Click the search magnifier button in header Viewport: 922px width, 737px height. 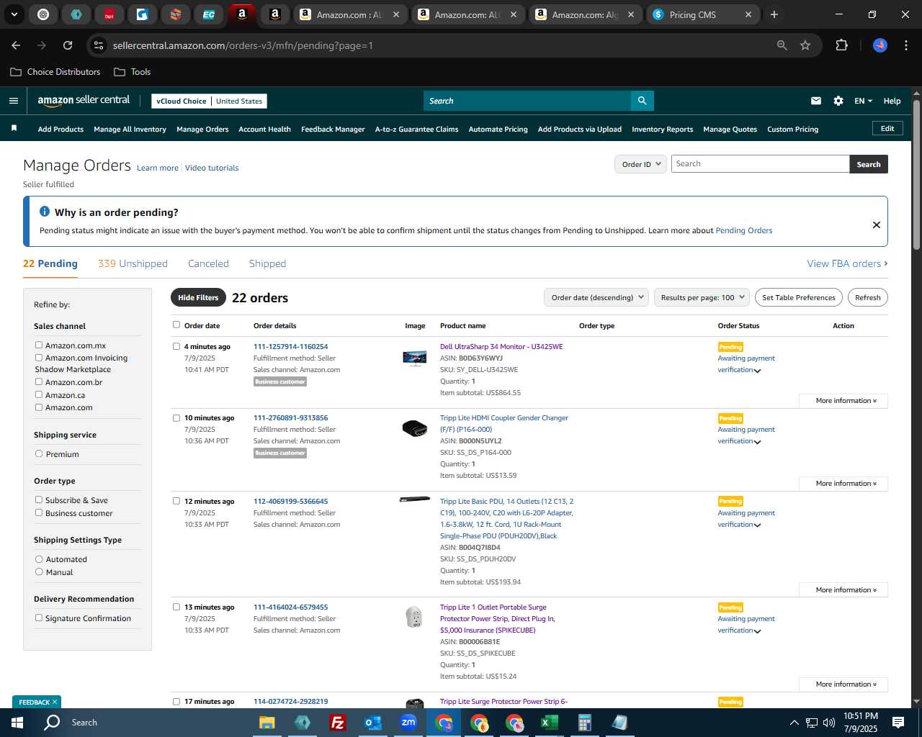[x=642, y=101]
